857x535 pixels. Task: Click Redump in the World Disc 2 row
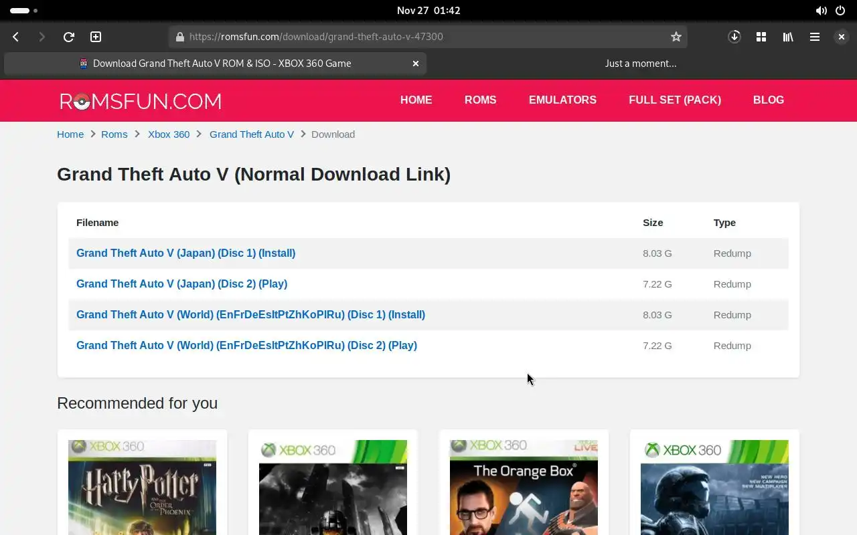[x=732, y=346]
